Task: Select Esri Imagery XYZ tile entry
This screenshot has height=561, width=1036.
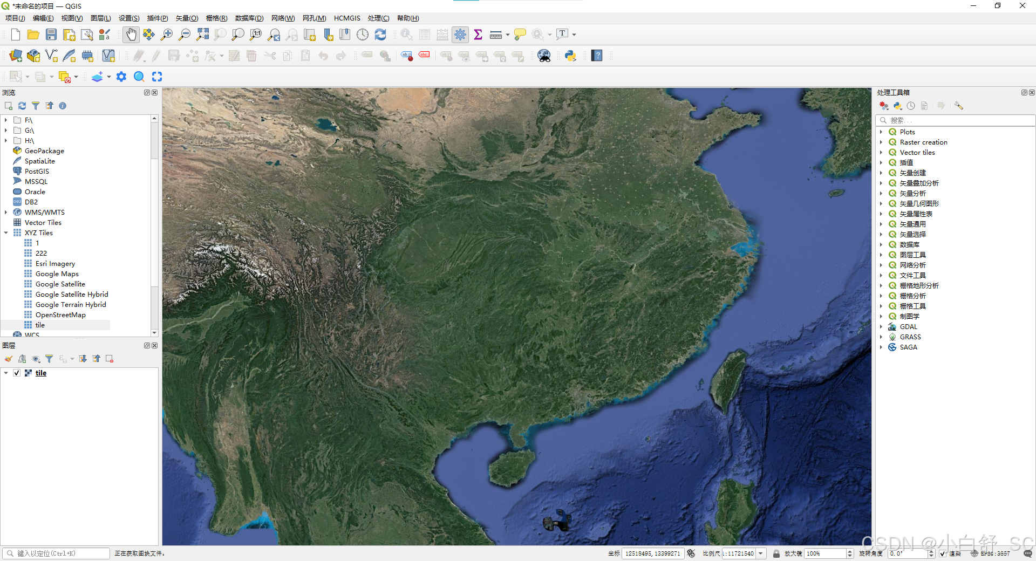Action: (55, 263)
